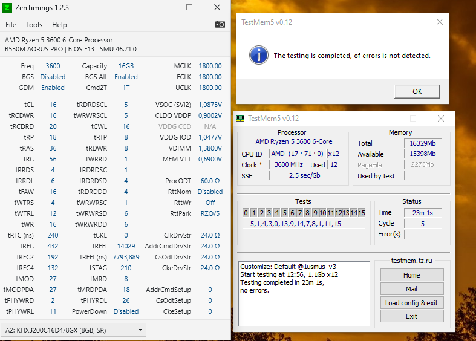
Task: Click BGS value Disabled
Action: [53, 77]
